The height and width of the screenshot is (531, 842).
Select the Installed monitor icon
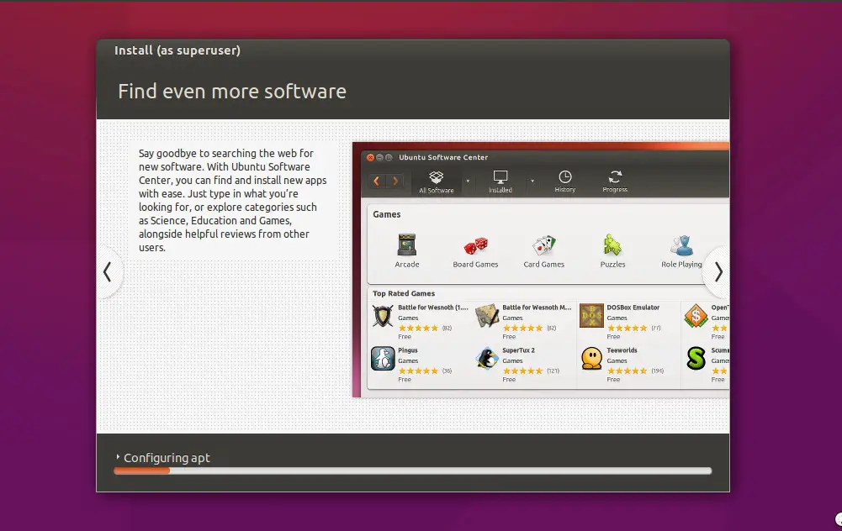500,177
